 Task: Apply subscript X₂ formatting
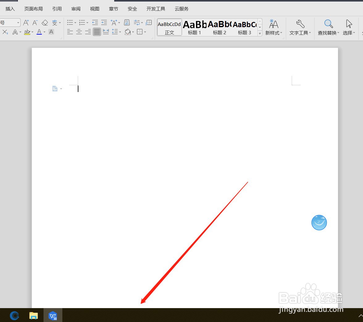pyautogui.click(x=5, y=32)
